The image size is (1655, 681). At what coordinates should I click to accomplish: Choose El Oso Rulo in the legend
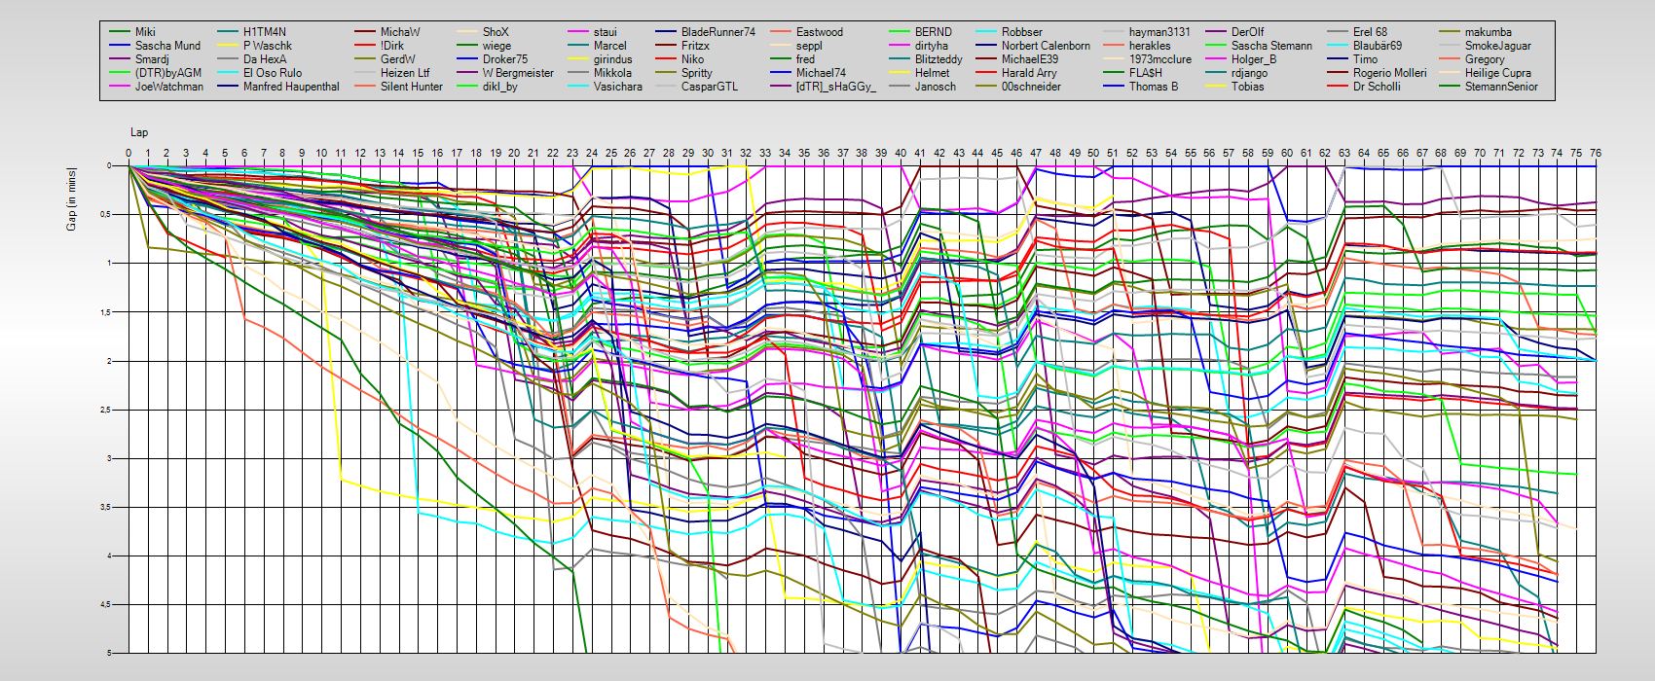pos(273,73)
